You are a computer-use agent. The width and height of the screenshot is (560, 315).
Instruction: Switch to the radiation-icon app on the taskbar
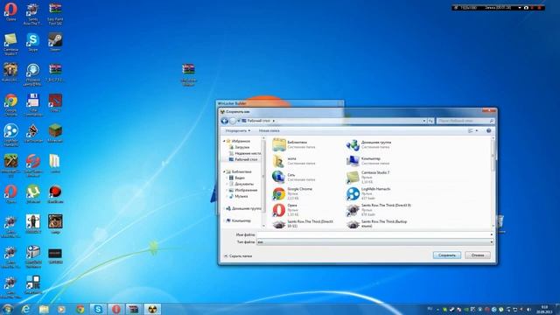(152, 309)
